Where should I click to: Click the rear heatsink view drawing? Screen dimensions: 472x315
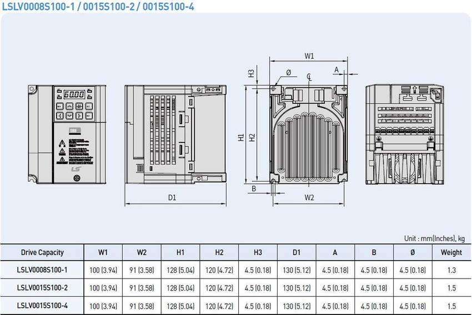coord(309,134)
